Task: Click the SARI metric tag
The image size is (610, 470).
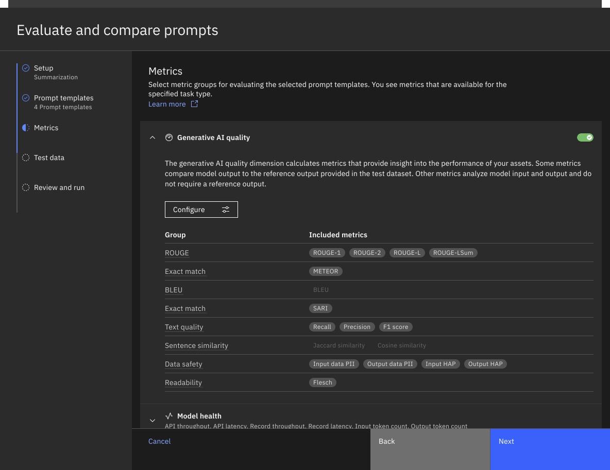Action: click(x=320, y=308)
